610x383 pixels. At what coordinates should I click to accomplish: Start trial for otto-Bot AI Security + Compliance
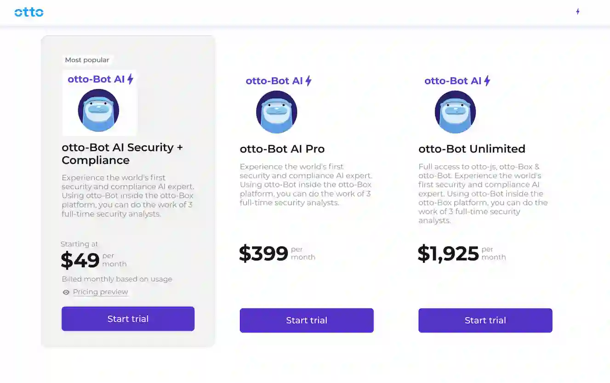click(x=128, y=318)
